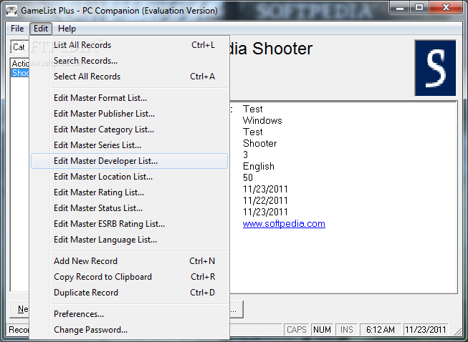Select the Shoo... item in the left list

[20, 73]
